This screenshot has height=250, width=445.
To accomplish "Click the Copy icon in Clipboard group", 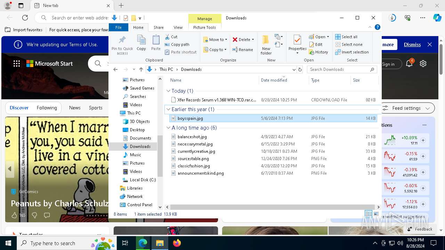I will (141, 43).
